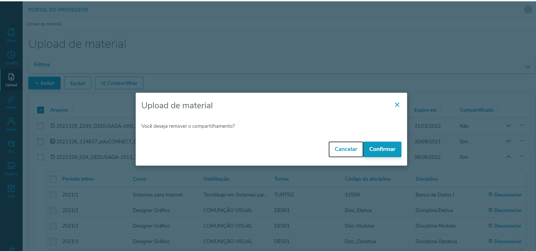This screenshot has width=536, height=251.
Task: Check the 2021329_034_DEDUSAGA-1513 file checkbox
Action: 41,157
